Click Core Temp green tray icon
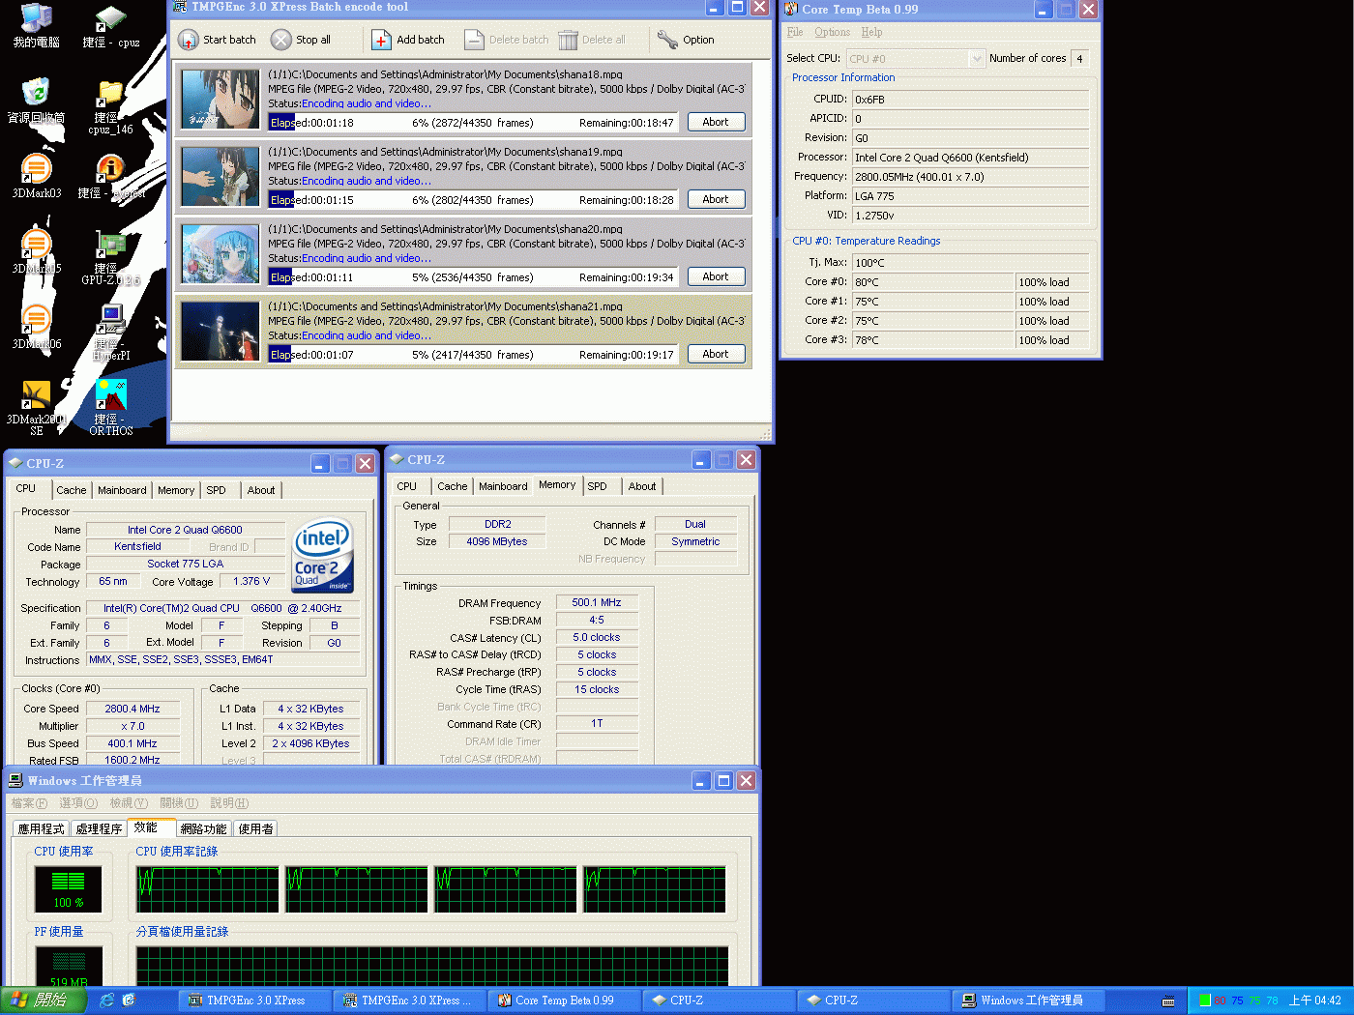 click(1205, 1000)
